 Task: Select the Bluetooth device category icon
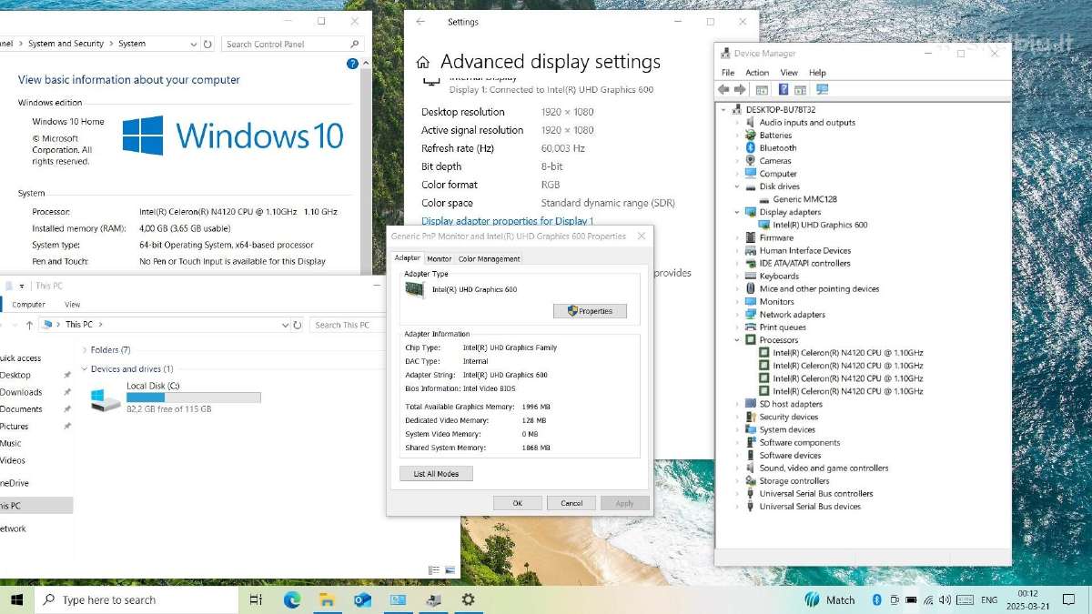click(751, 147)
